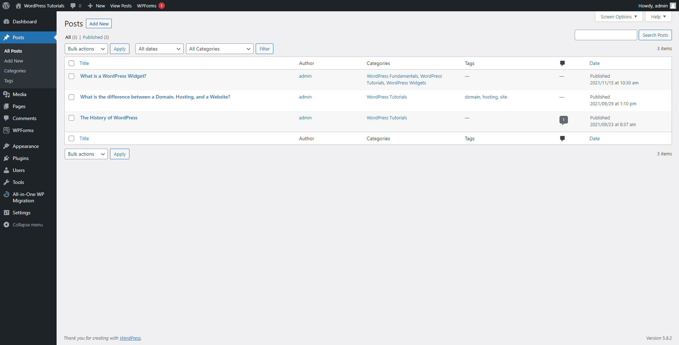Open the All dates filter dropdown

pos(159,49)
